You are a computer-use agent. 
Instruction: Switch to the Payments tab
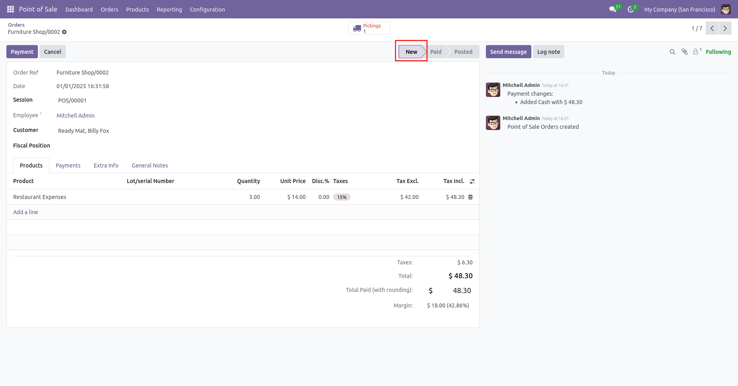(x=68, y=165)
